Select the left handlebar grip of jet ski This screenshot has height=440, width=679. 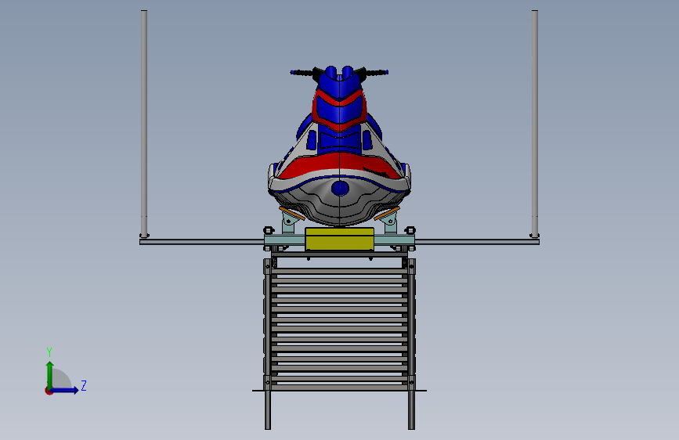(301, 72)
